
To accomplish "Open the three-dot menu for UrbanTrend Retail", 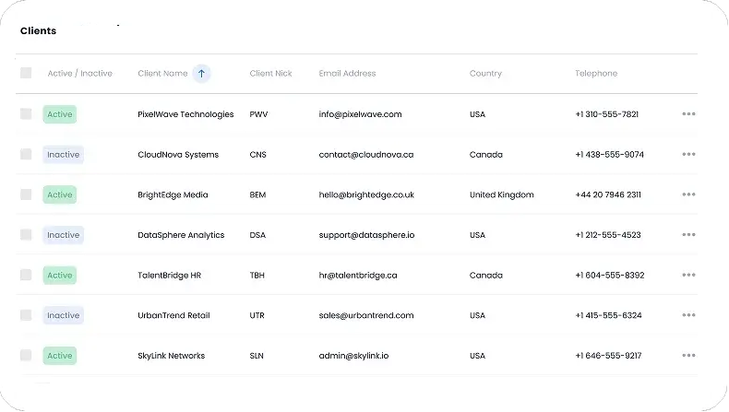I will click(x=688, y=315).
